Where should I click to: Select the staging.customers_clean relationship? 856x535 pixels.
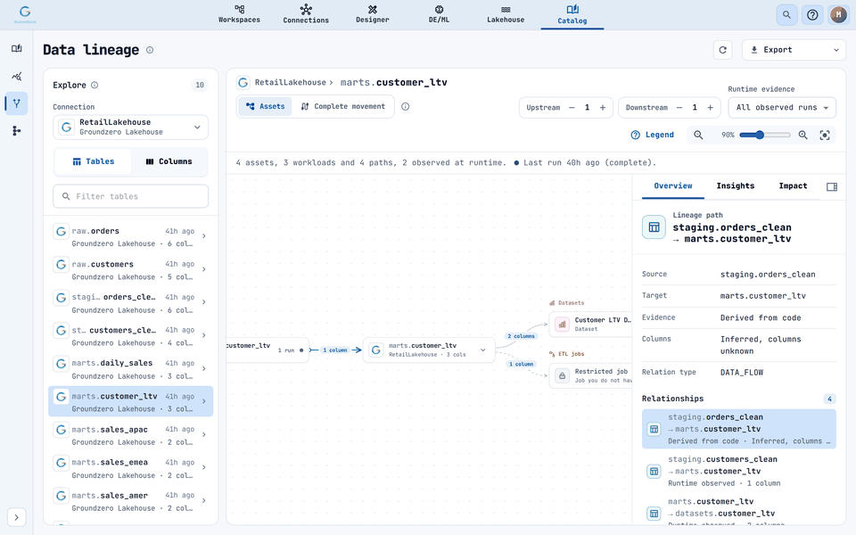click(738, 471)
